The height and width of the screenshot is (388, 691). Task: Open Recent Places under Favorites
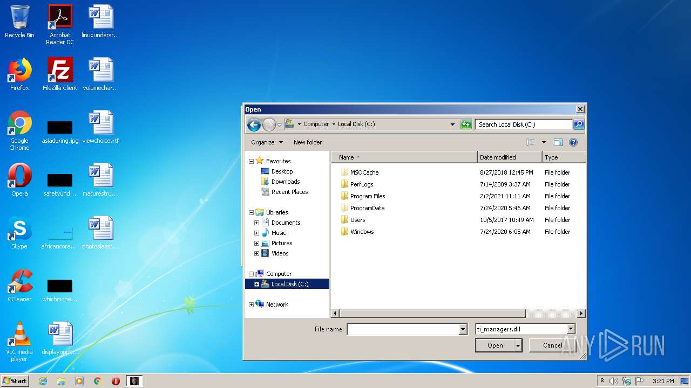289,192
